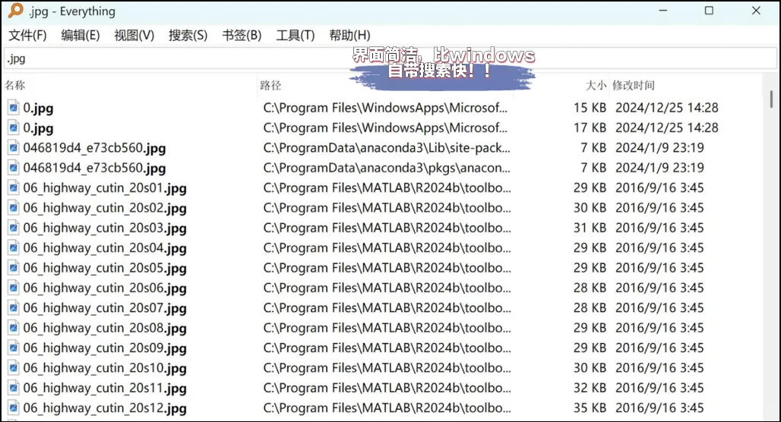The width and height of the screenshot is (781, 422).
Task: Click date 2016/9/16 3:45 of 20s06.jpg
Action: pos(660,288)
